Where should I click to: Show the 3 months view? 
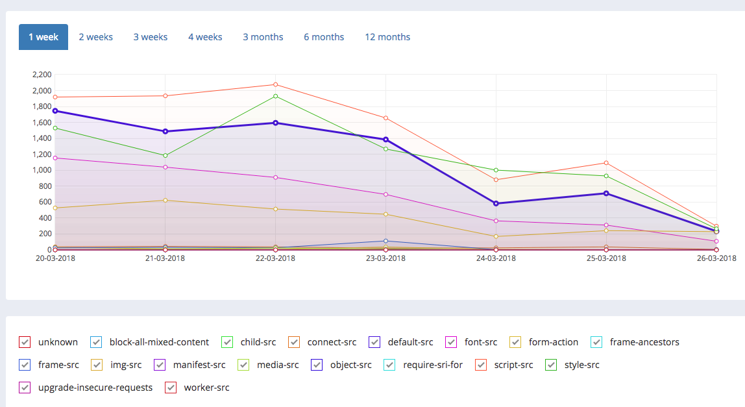263,37
